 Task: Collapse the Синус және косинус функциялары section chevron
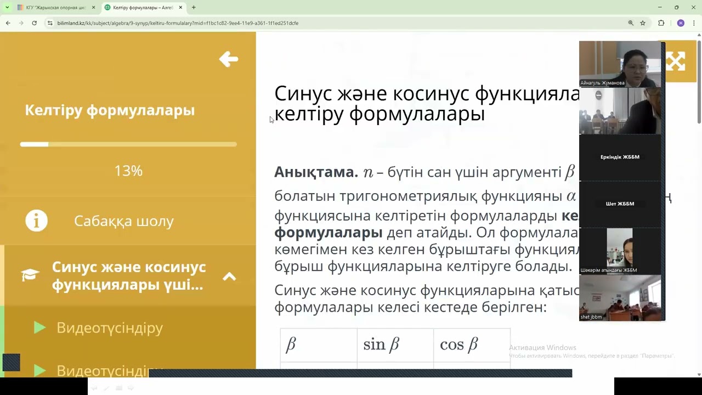pos(229,276)
